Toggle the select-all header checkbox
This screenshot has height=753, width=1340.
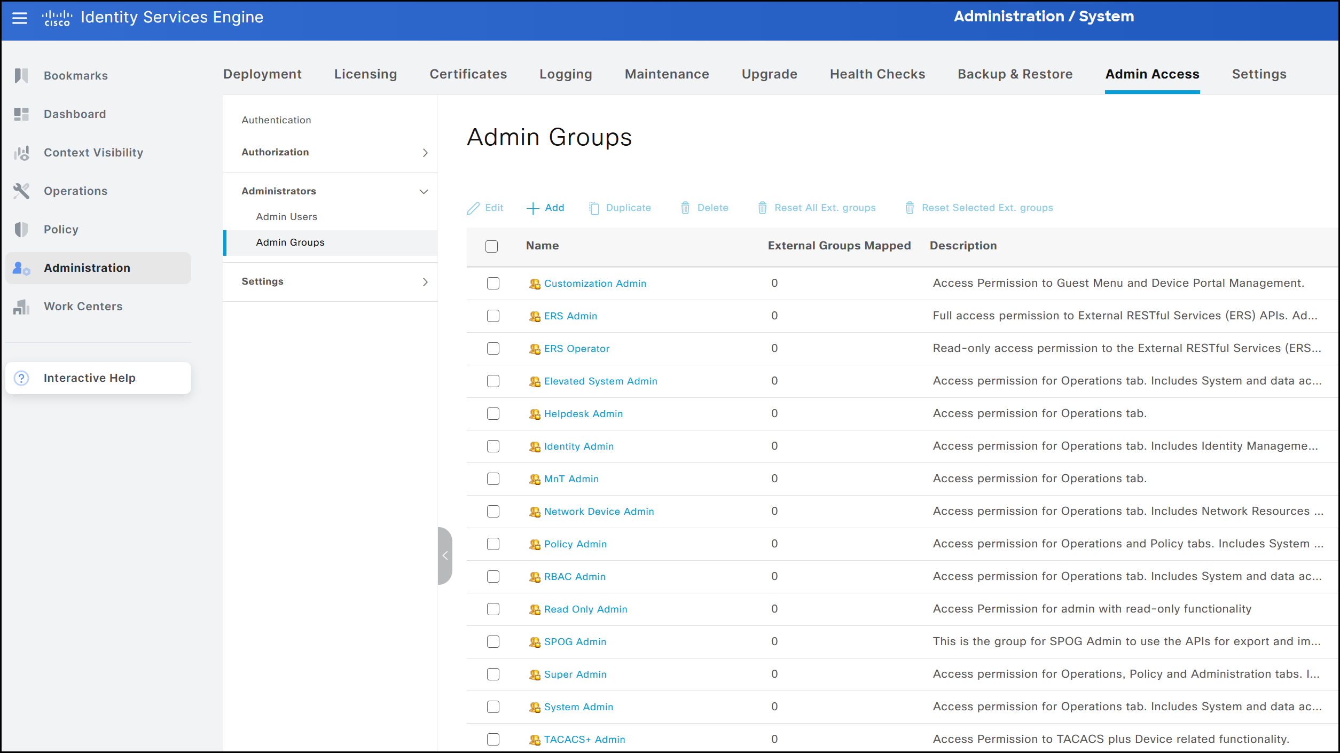click(x=491, y=246)
